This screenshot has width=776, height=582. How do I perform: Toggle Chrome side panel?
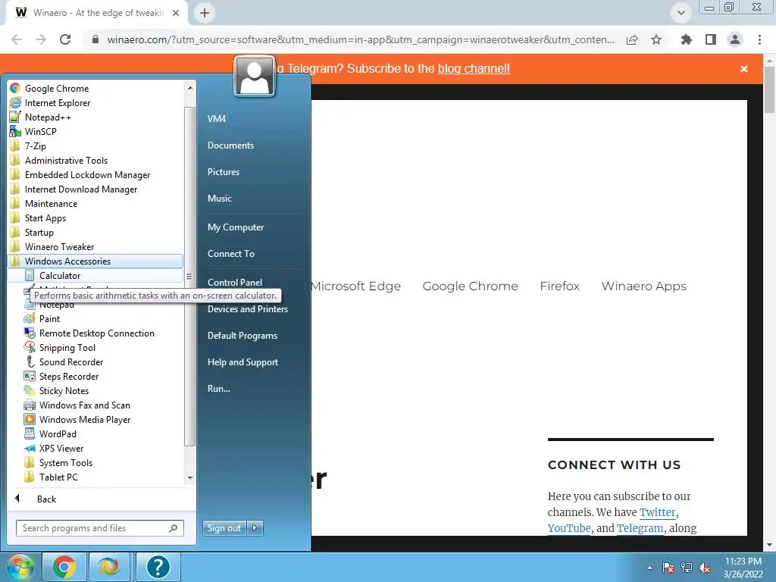711,39
